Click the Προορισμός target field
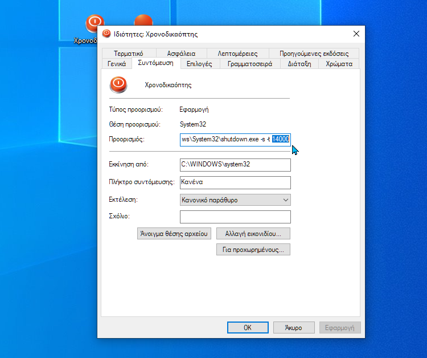The width and height of the screenshot is (427, 358). (x=235, y=140)
